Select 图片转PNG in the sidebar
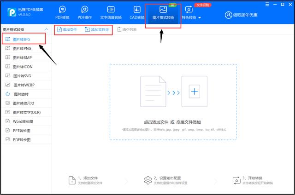The image size is (295, 195). click(x=26, y=48)
